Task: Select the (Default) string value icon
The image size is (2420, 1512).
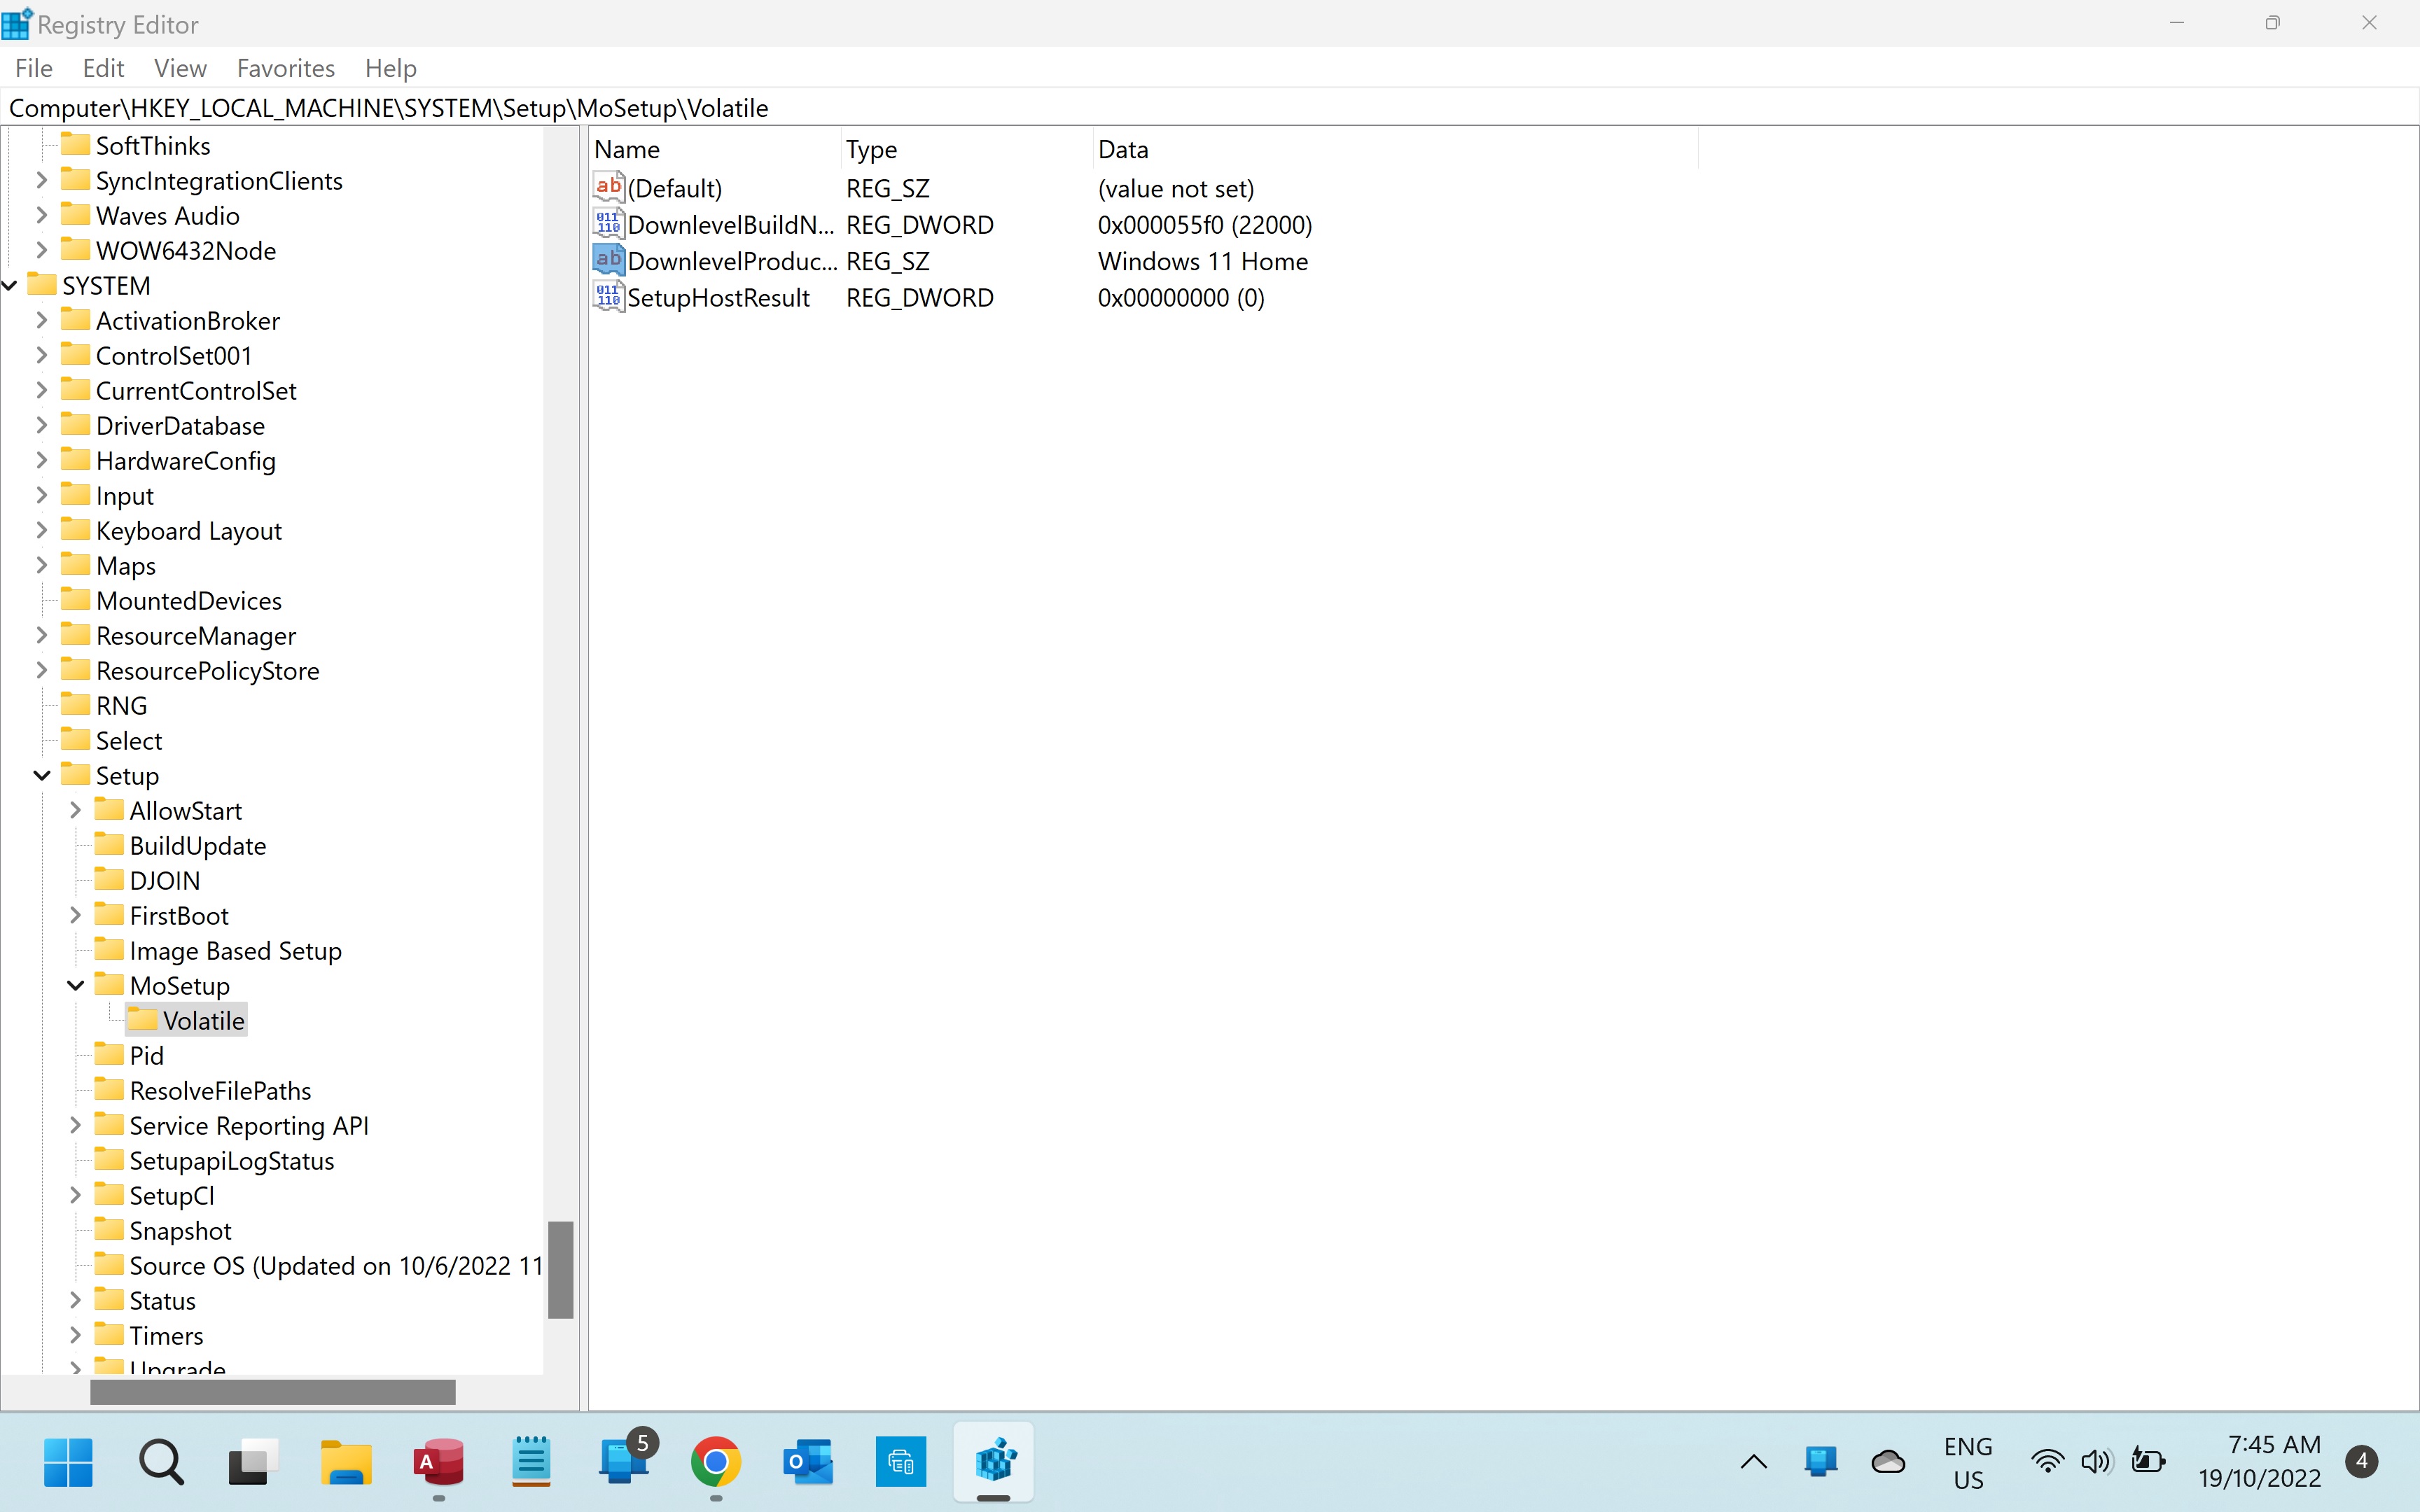Action: 608,187
